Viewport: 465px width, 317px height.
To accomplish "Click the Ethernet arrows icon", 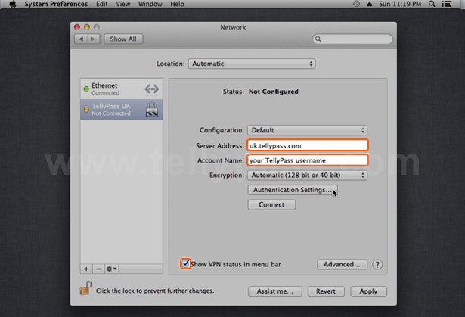I will (x=152, y=89).
